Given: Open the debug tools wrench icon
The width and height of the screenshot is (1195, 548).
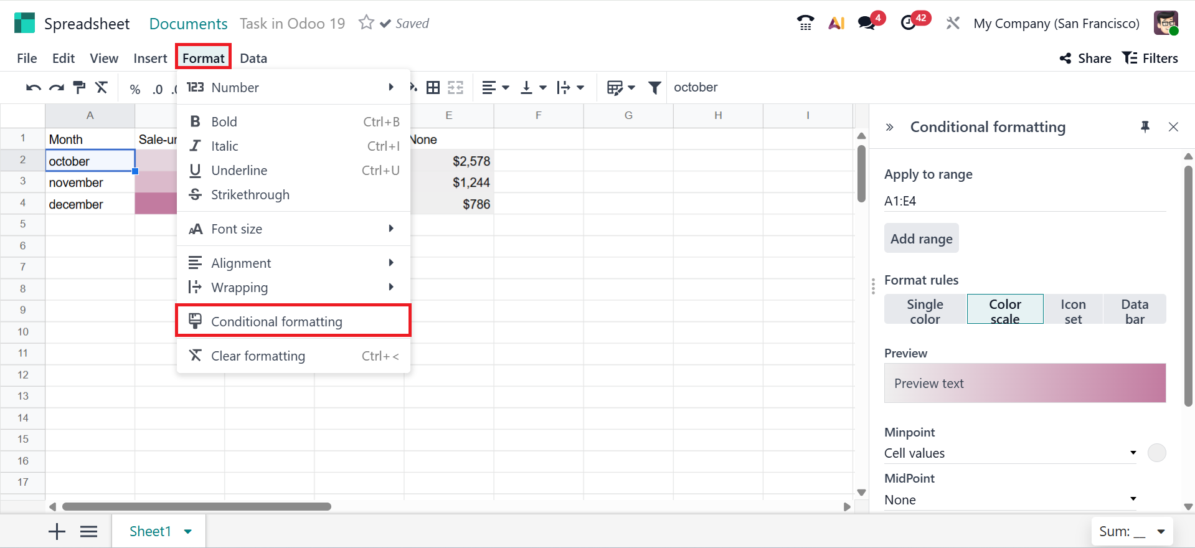Looking at the screenshot, I should click(x=953, y=23).
